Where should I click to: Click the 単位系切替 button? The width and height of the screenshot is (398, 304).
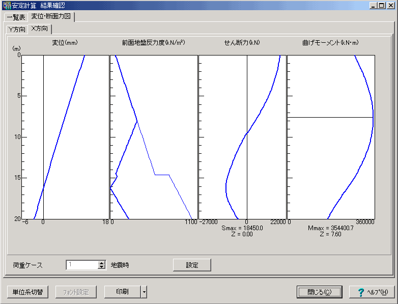tap(28, 292)
